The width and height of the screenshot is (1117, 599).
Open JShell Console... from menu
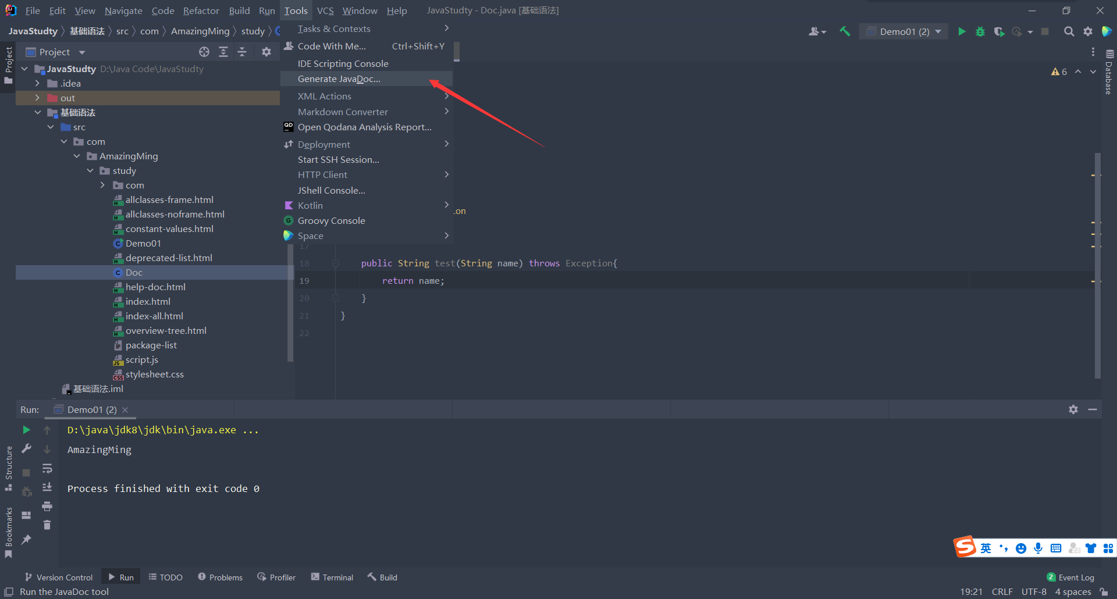coord(367,190)
